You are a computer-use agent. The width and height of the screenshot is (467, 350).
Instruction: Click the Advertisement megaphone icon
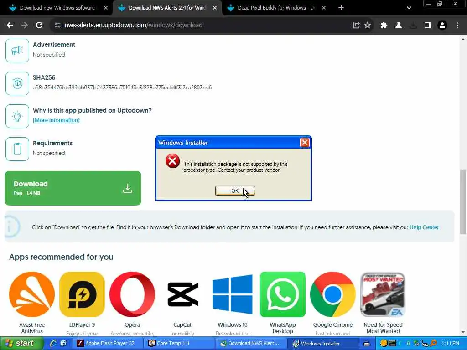(17, 51)
